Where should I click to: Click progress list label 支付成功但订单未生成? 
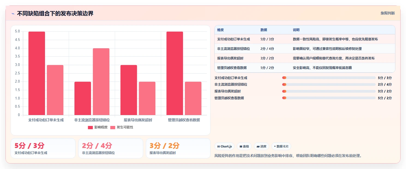click(231, 78)
